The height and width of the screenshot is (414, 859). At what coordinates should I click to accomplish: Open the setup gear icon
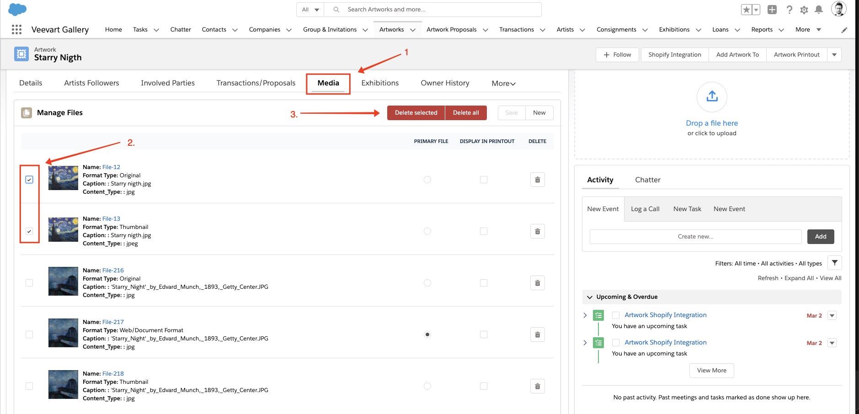click(804, 10)
